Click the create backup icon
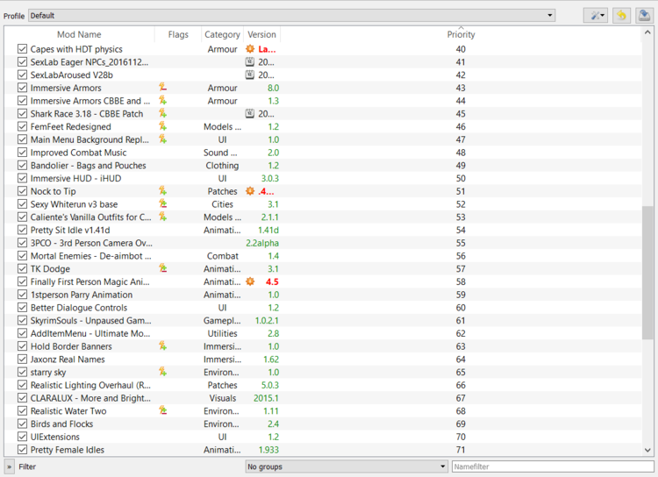The height and width of the screenshot is (477, 658). coord(644,16)
